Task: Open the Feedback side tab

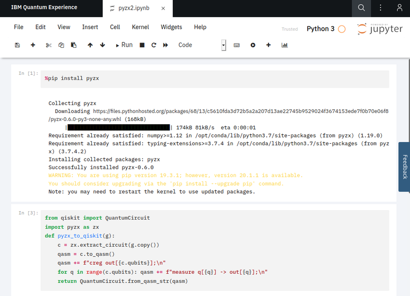Action: point(404,167)
